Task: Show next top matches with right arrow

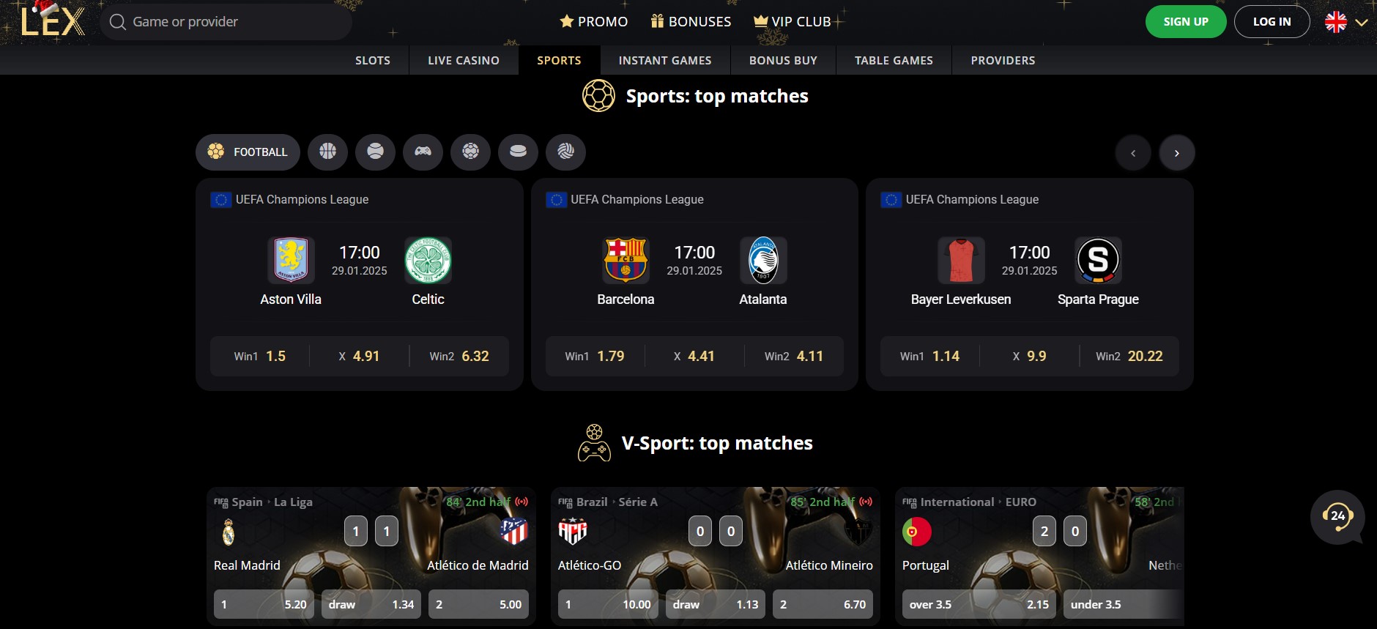Action: pos(1177,152)
